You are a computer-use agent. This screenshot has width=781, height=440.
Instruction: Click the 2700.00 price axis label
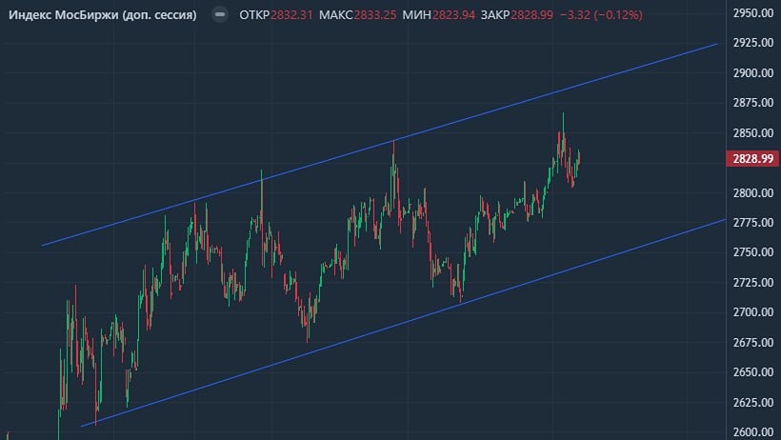(753, 312)
